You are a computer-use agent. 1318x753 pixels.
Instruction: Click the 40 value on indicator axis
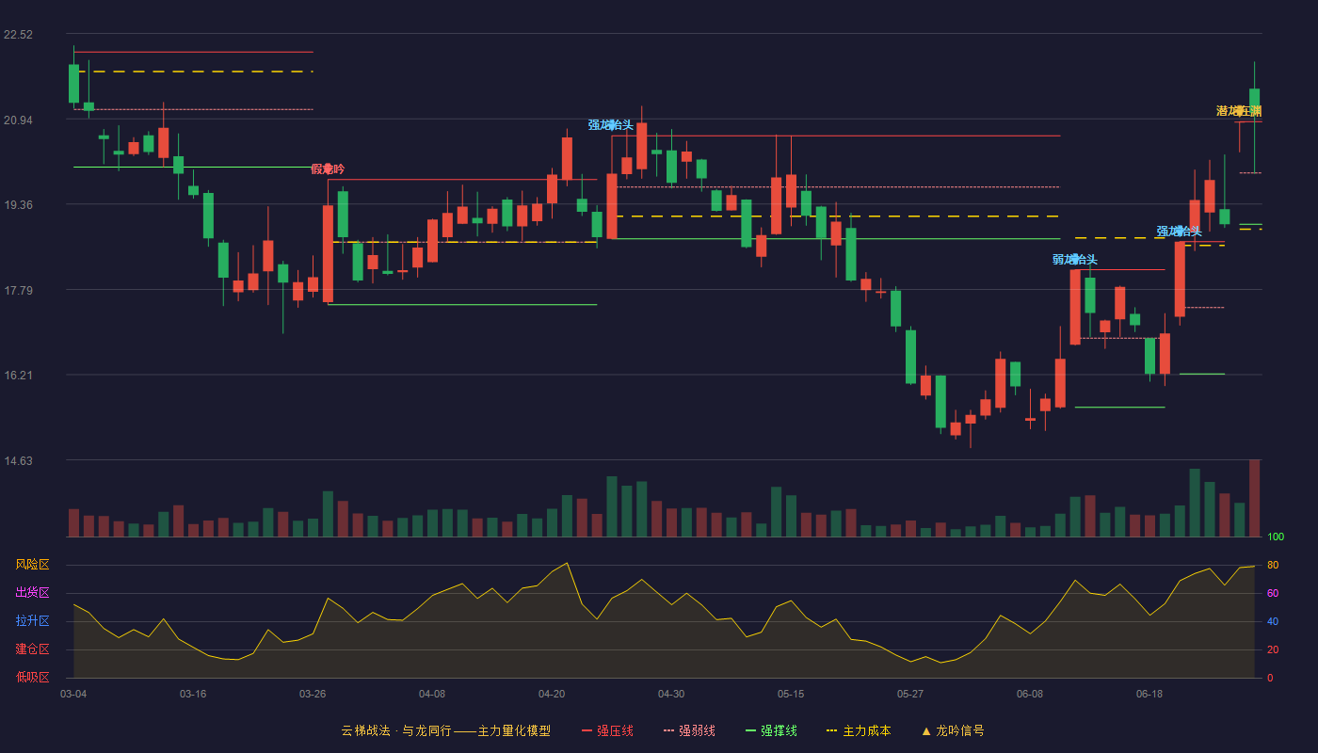[x=1272, y=621]
